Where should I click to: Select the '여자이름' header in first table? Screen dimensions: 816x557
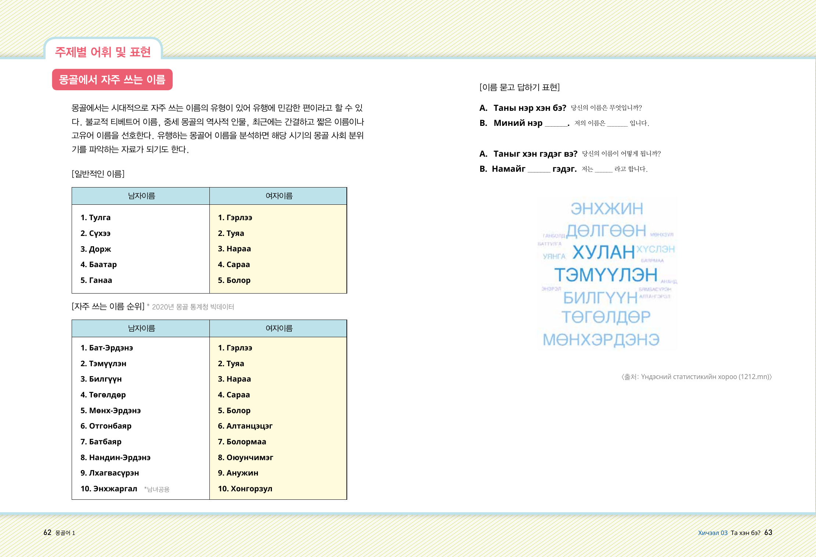click(278, 196)
